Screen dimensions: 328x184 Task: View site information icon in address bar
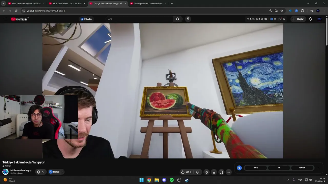pos(23,11)
